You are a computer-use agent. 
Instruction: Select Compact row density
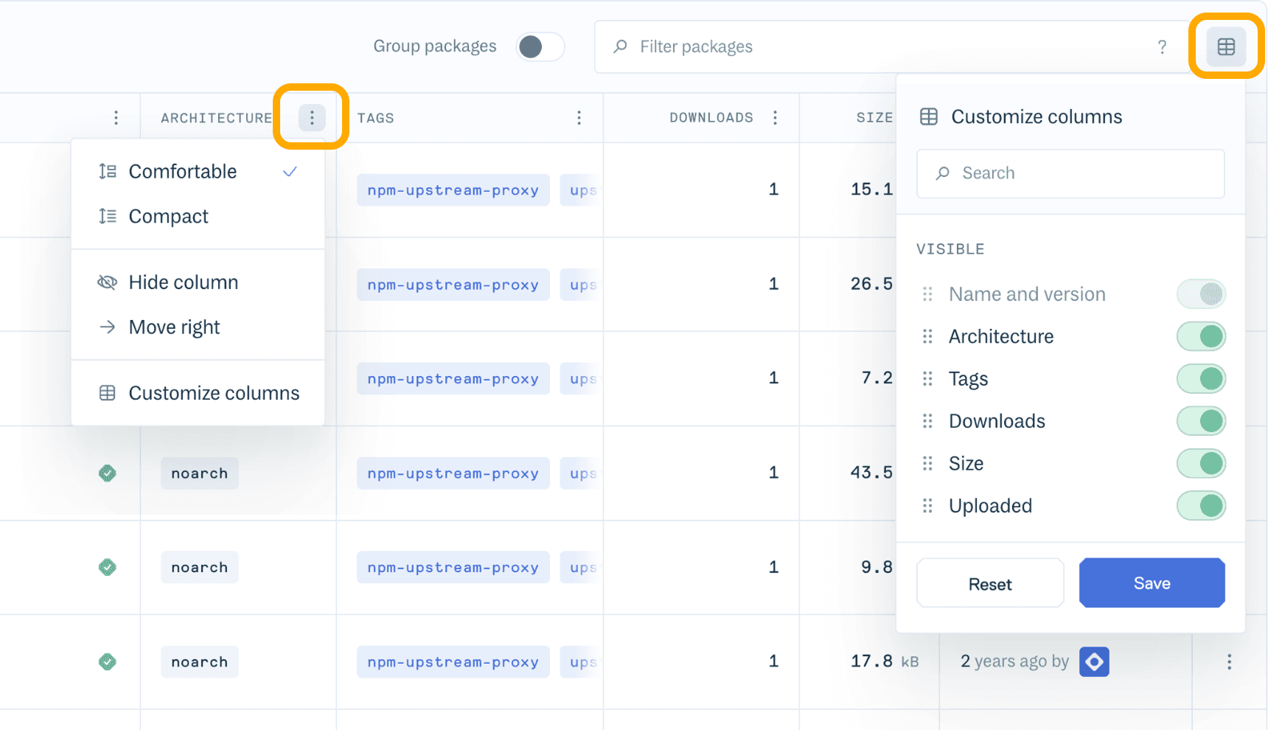point(168,217)
